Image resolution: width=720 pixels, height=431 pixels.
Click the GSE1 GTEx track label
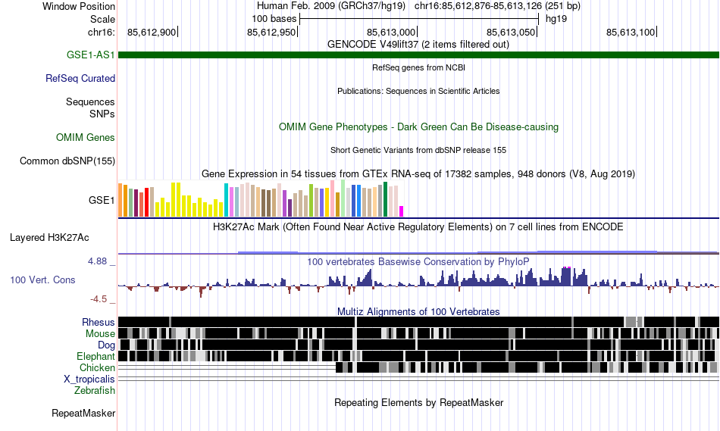point(102,200)
